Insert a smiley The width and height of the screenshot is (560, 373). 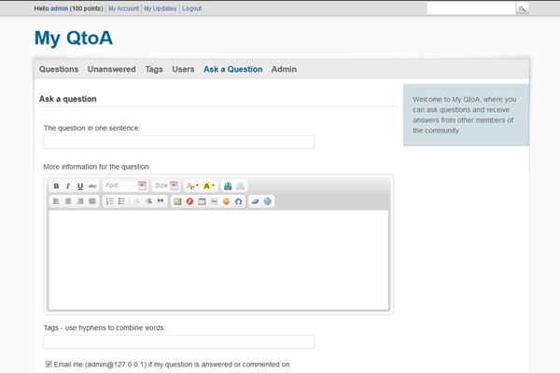[x=226, y=201]
